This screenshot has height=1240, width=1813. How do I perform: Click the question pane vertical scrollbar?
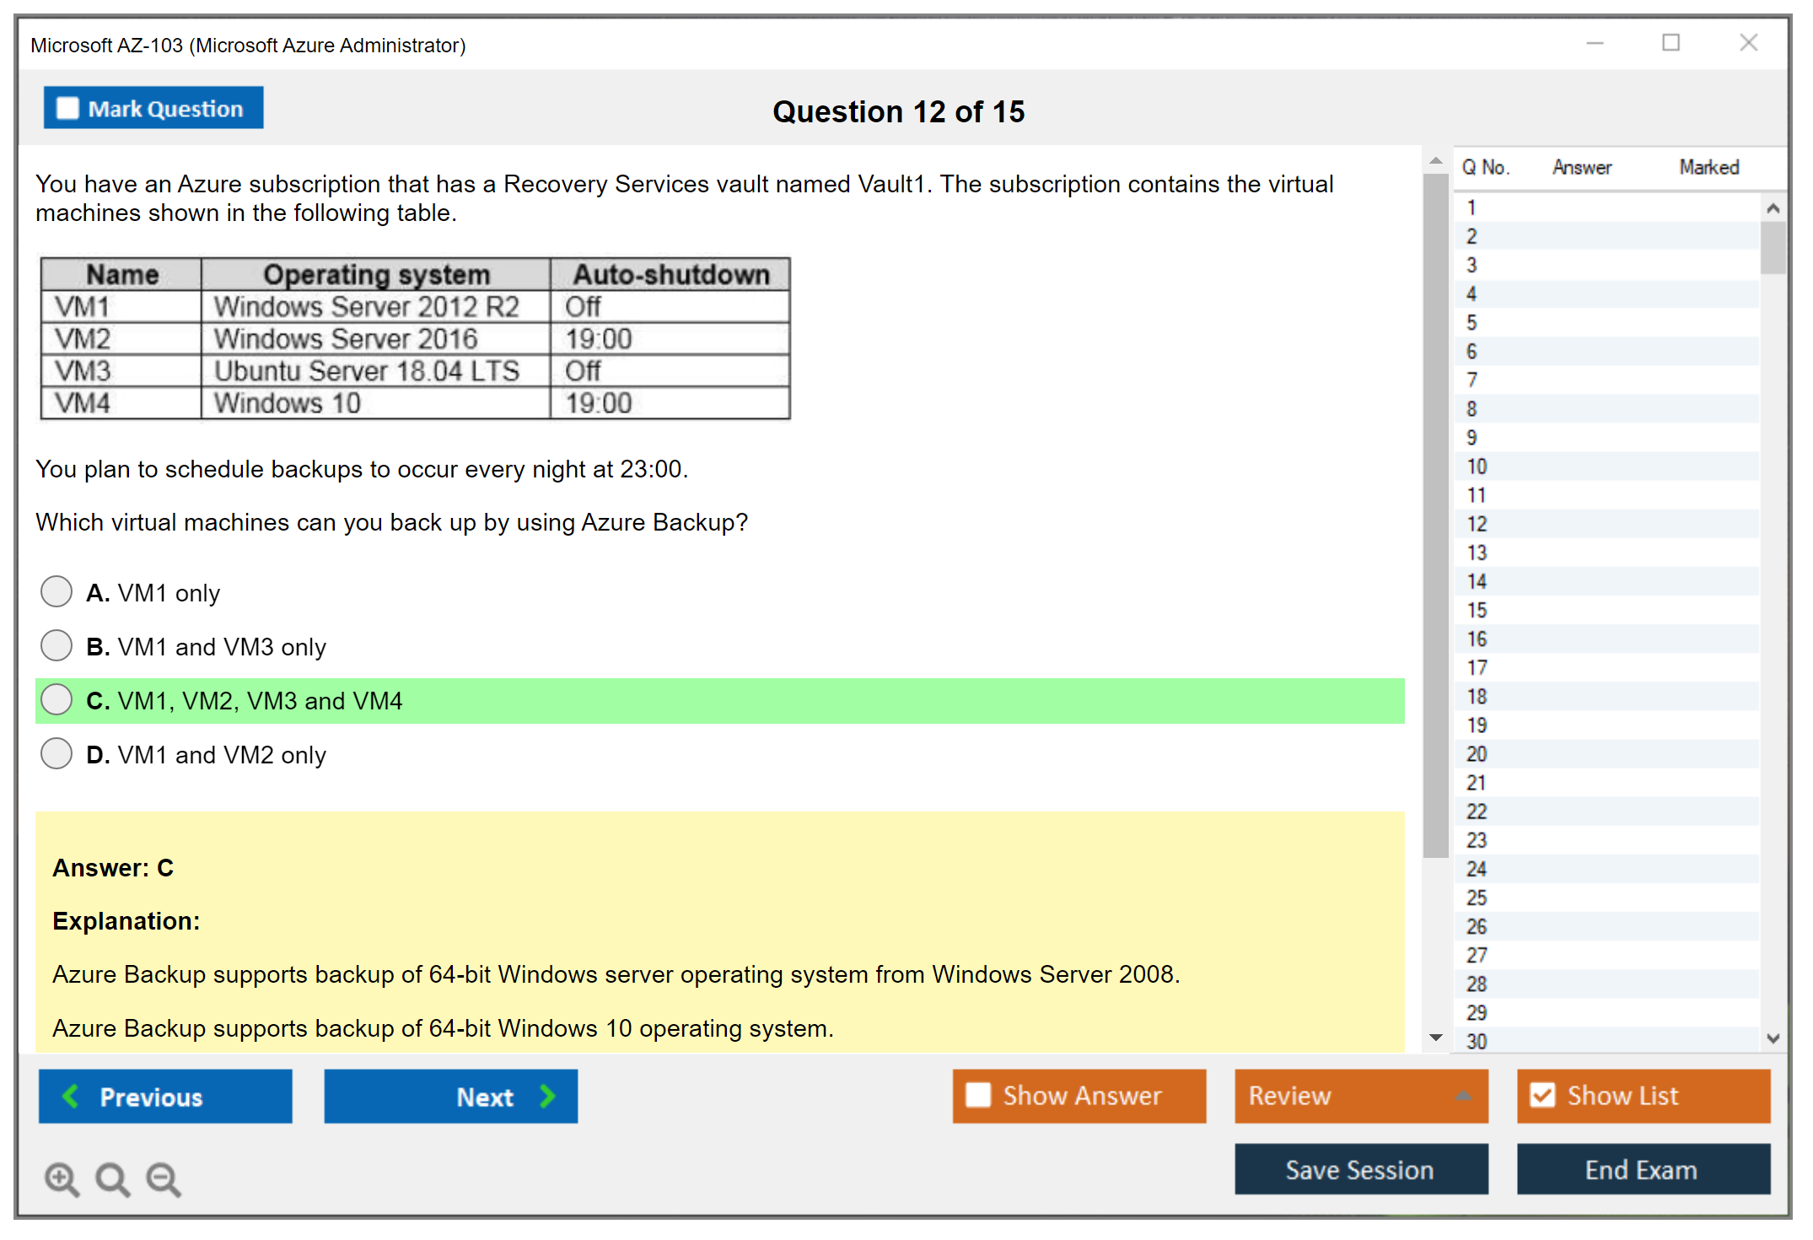1436,515
